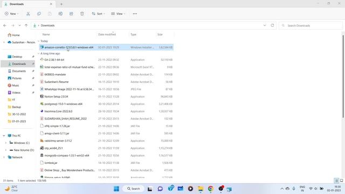Collapse the A long time ago group
The width and height of the screenshot is (345, 194).
tap(39, 53)
